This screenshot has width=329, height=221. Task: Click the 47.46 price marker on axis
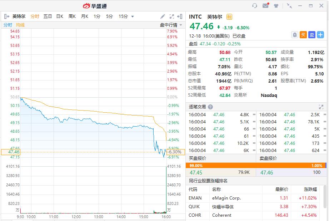(10, 152)
